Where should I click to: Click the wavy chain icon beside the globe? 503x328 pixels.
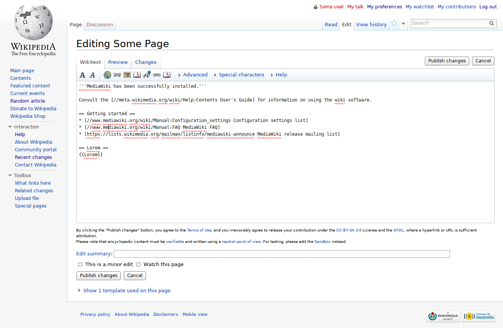tap(117, 75)
